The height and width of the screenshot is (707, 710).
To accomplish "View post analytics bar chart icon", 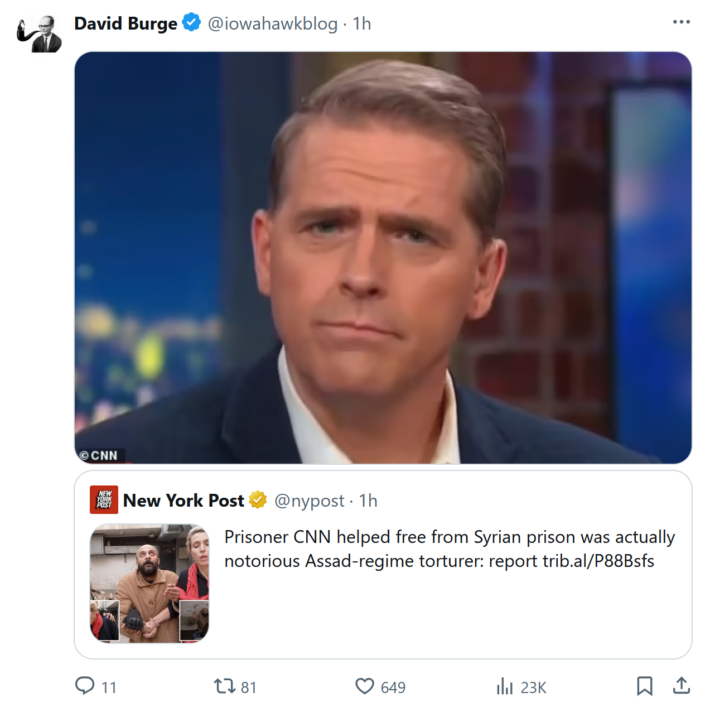I will (504, 686).
